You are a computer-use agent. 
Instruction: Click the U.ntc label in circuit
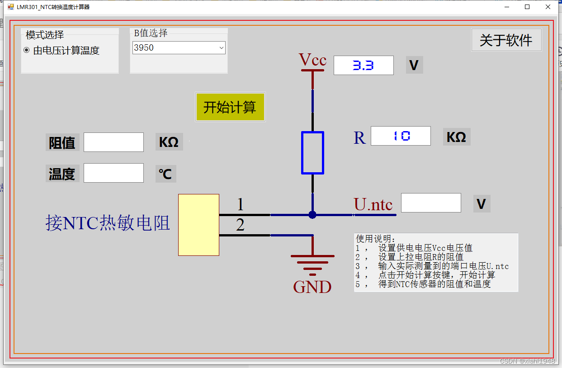[x=373, y=204]
